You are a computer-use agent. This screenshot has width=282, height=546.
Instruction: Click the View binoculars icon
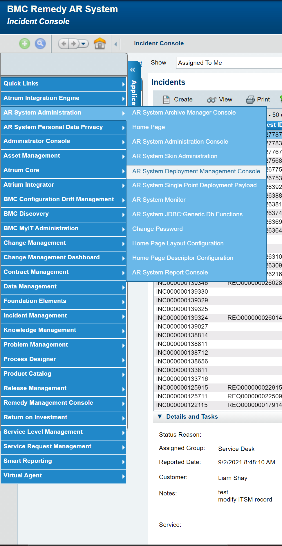click(x=211, y=100)
